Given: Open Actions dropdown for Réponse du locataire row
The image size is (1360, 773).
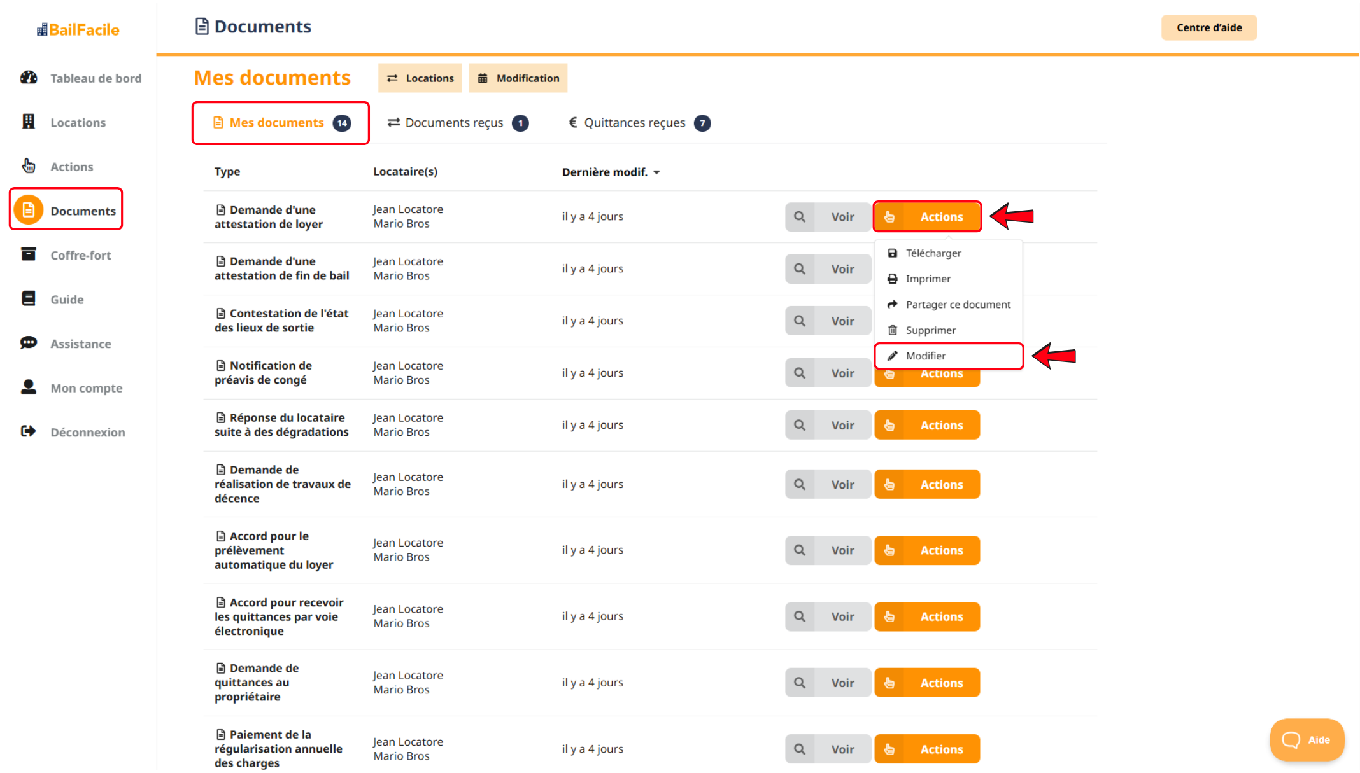Looking at the screenshot, I should point(926,425).
